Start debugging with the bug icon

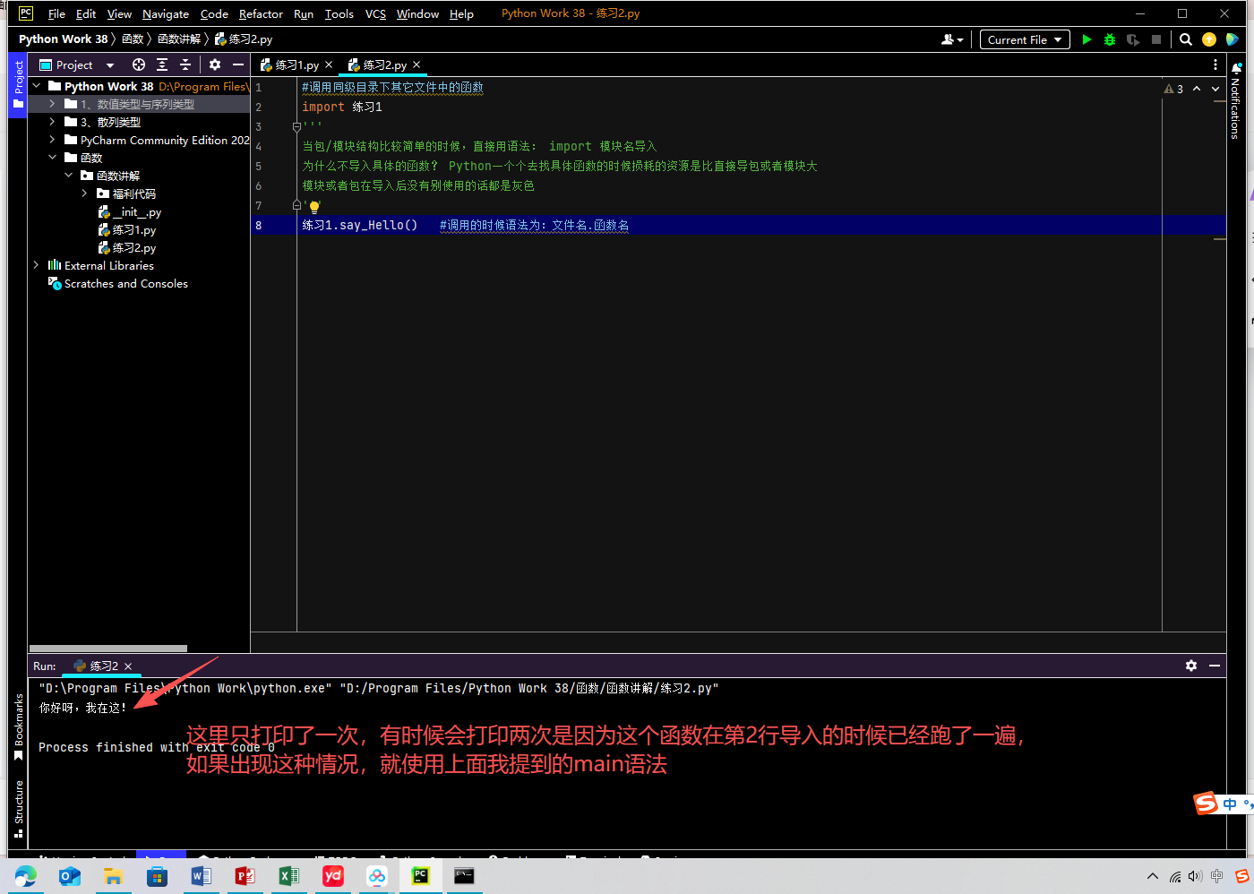tap(1110, 39)
